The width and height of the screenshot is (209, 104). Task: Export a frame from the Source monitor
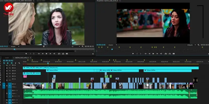[x=67, y=54]
